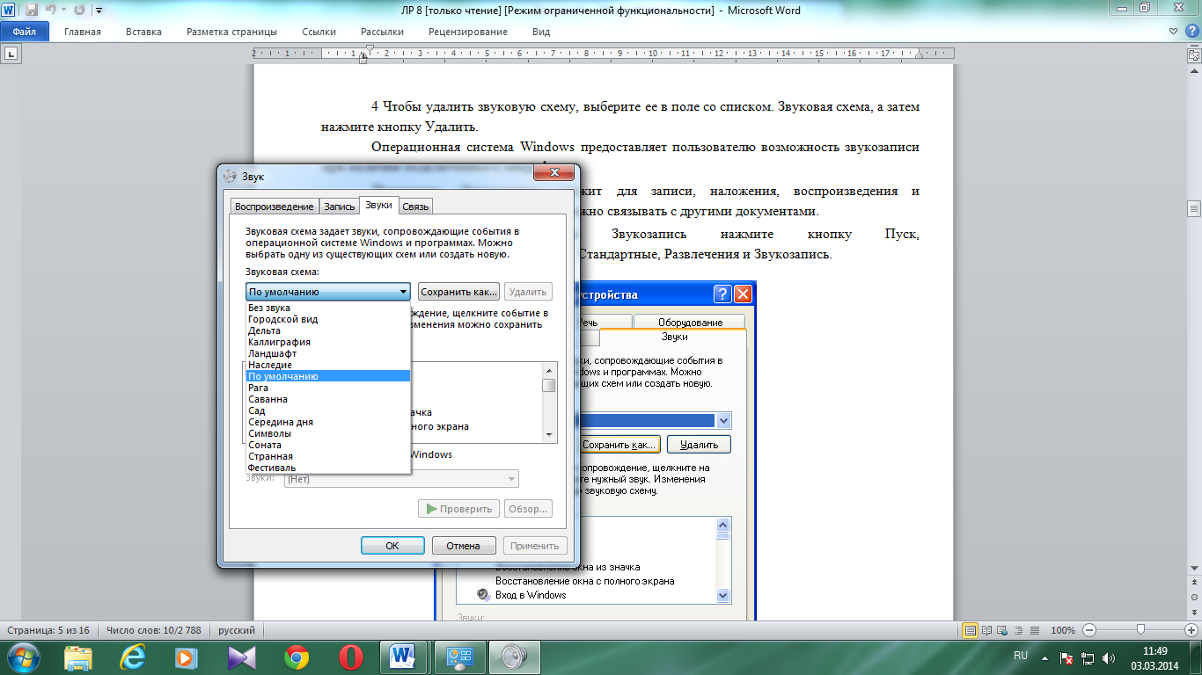The image size is (1202, 675).
Task: Click the Применить button
Action: click(535, 546)
